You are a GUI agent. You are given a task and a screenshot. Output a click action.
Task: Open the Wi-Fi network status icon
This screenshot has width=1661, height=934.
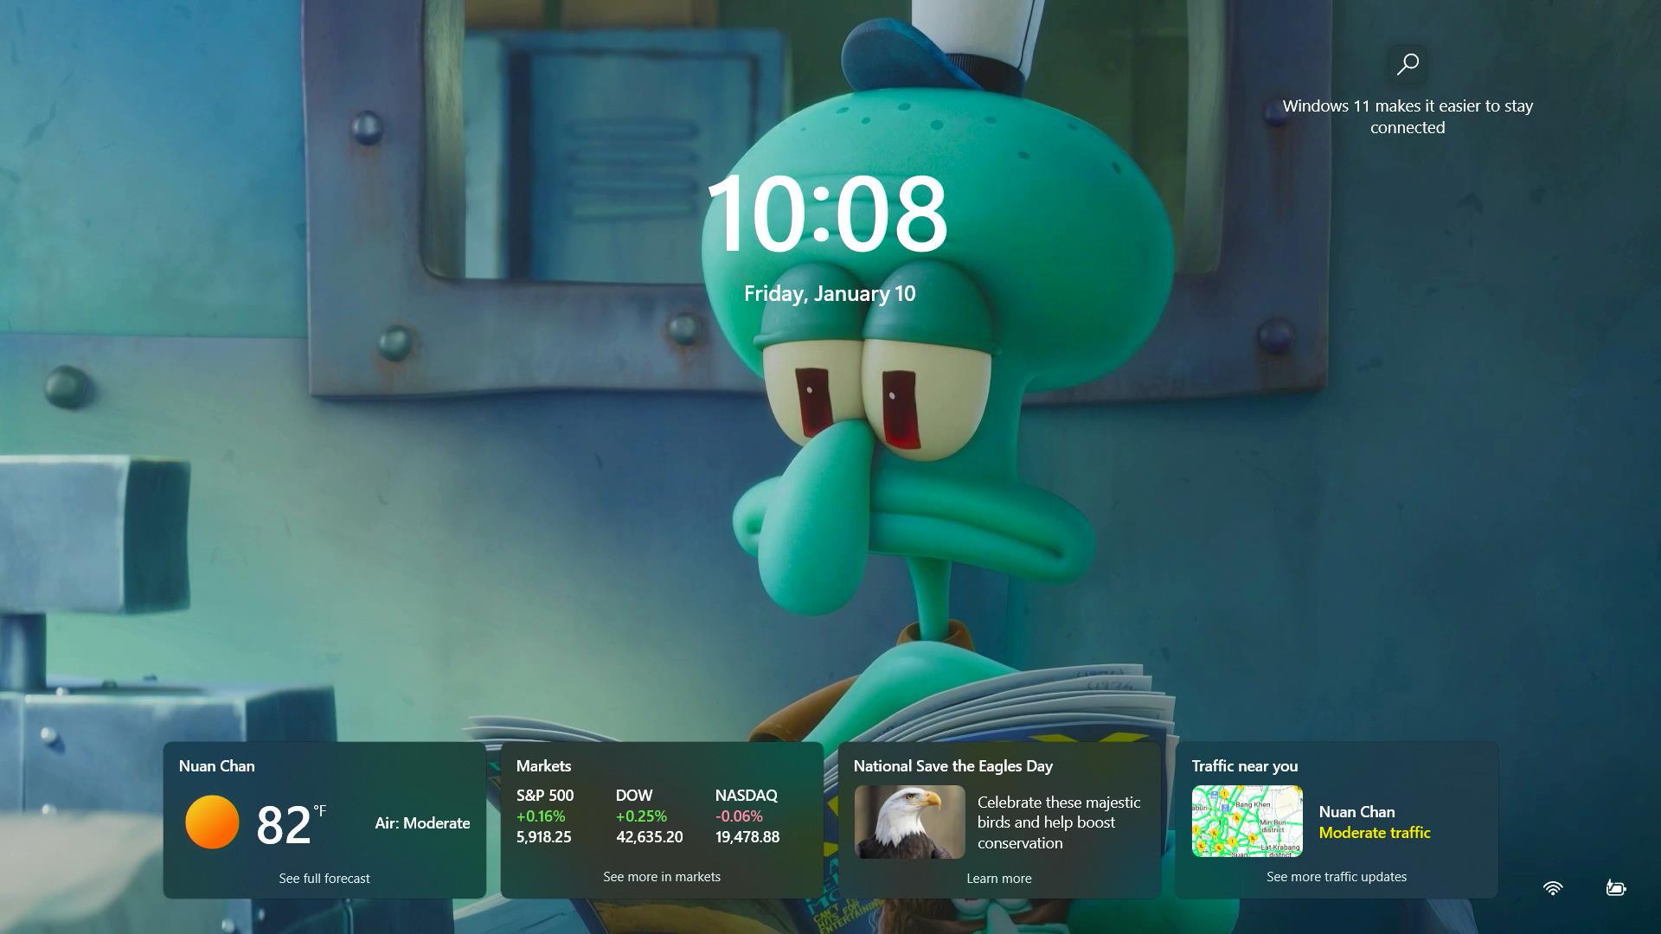click(1553, 888)
